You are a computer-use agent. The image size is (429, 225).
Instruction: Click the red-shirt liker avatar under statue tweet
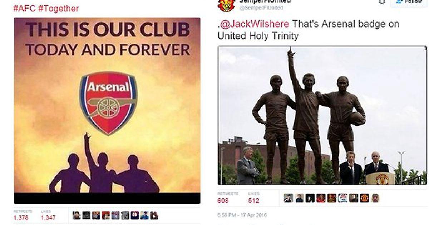[321, 198]
